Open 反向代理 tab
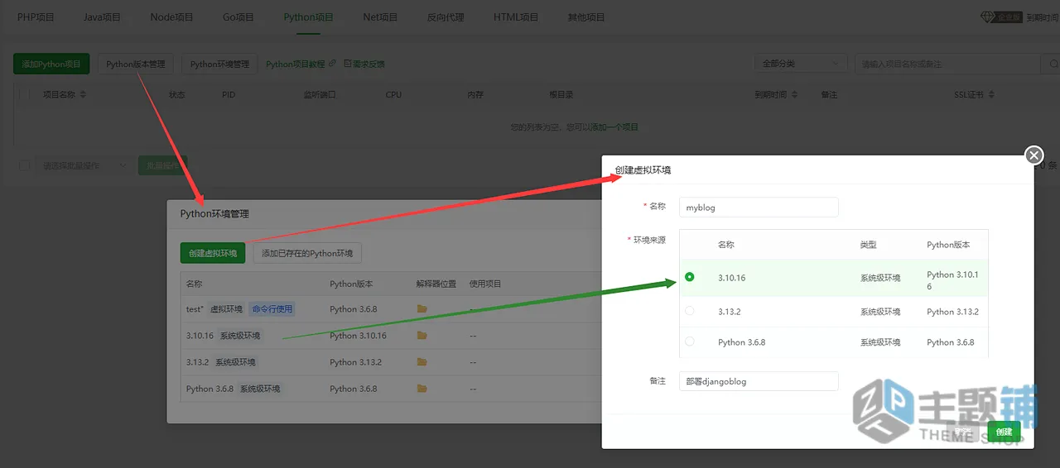 pos(446,17)
